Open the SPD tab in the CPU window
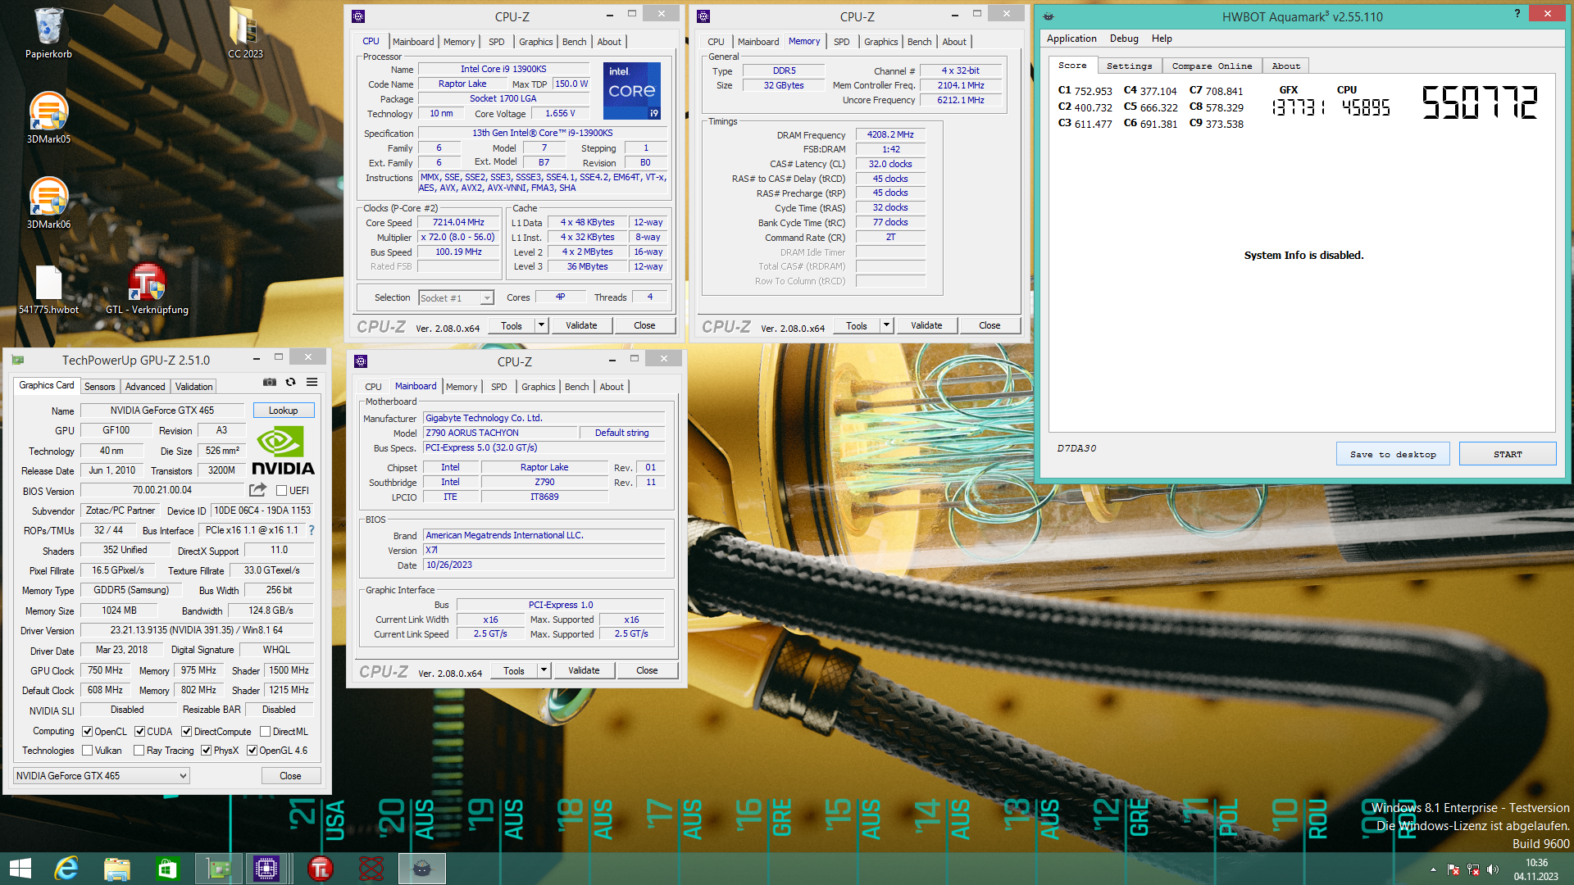Viewport: 1574px width, 885px height. 497,42
